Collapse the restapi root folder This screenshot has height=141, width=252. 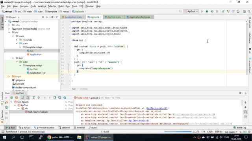click(x=6, y=22)
